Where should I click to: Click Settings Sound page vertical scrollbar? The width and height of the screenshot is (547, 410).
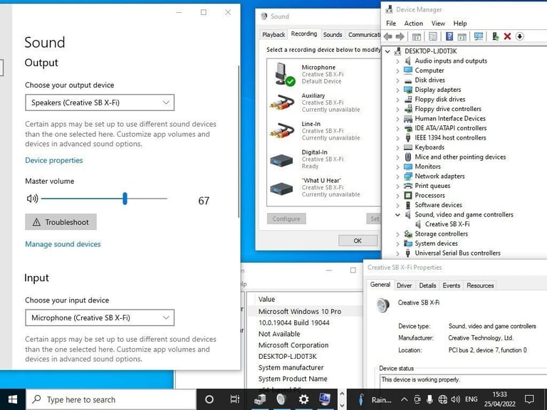pyautogui.click(x=239, y=142)
